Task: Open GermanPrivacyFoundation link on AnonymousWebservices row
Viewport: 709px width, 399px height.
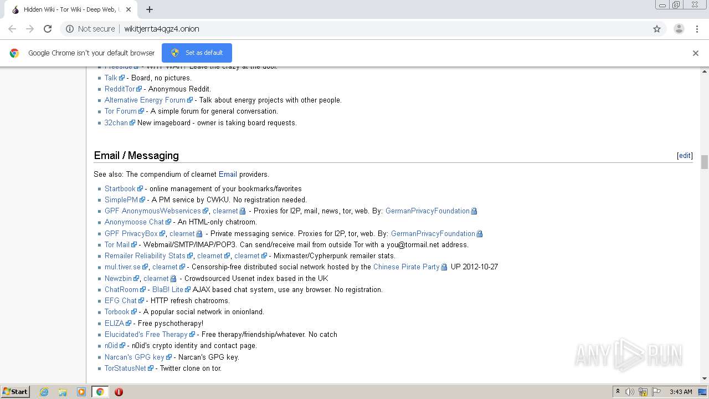Action: pos(428,211)
